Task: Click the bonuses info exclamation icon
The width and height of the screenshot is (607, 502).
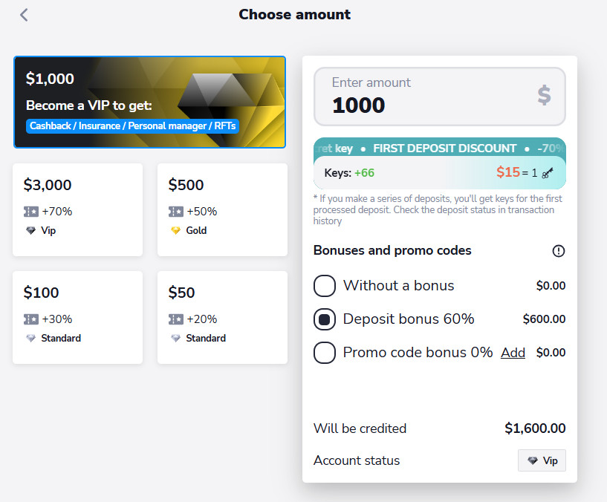Action: [559, 251]
